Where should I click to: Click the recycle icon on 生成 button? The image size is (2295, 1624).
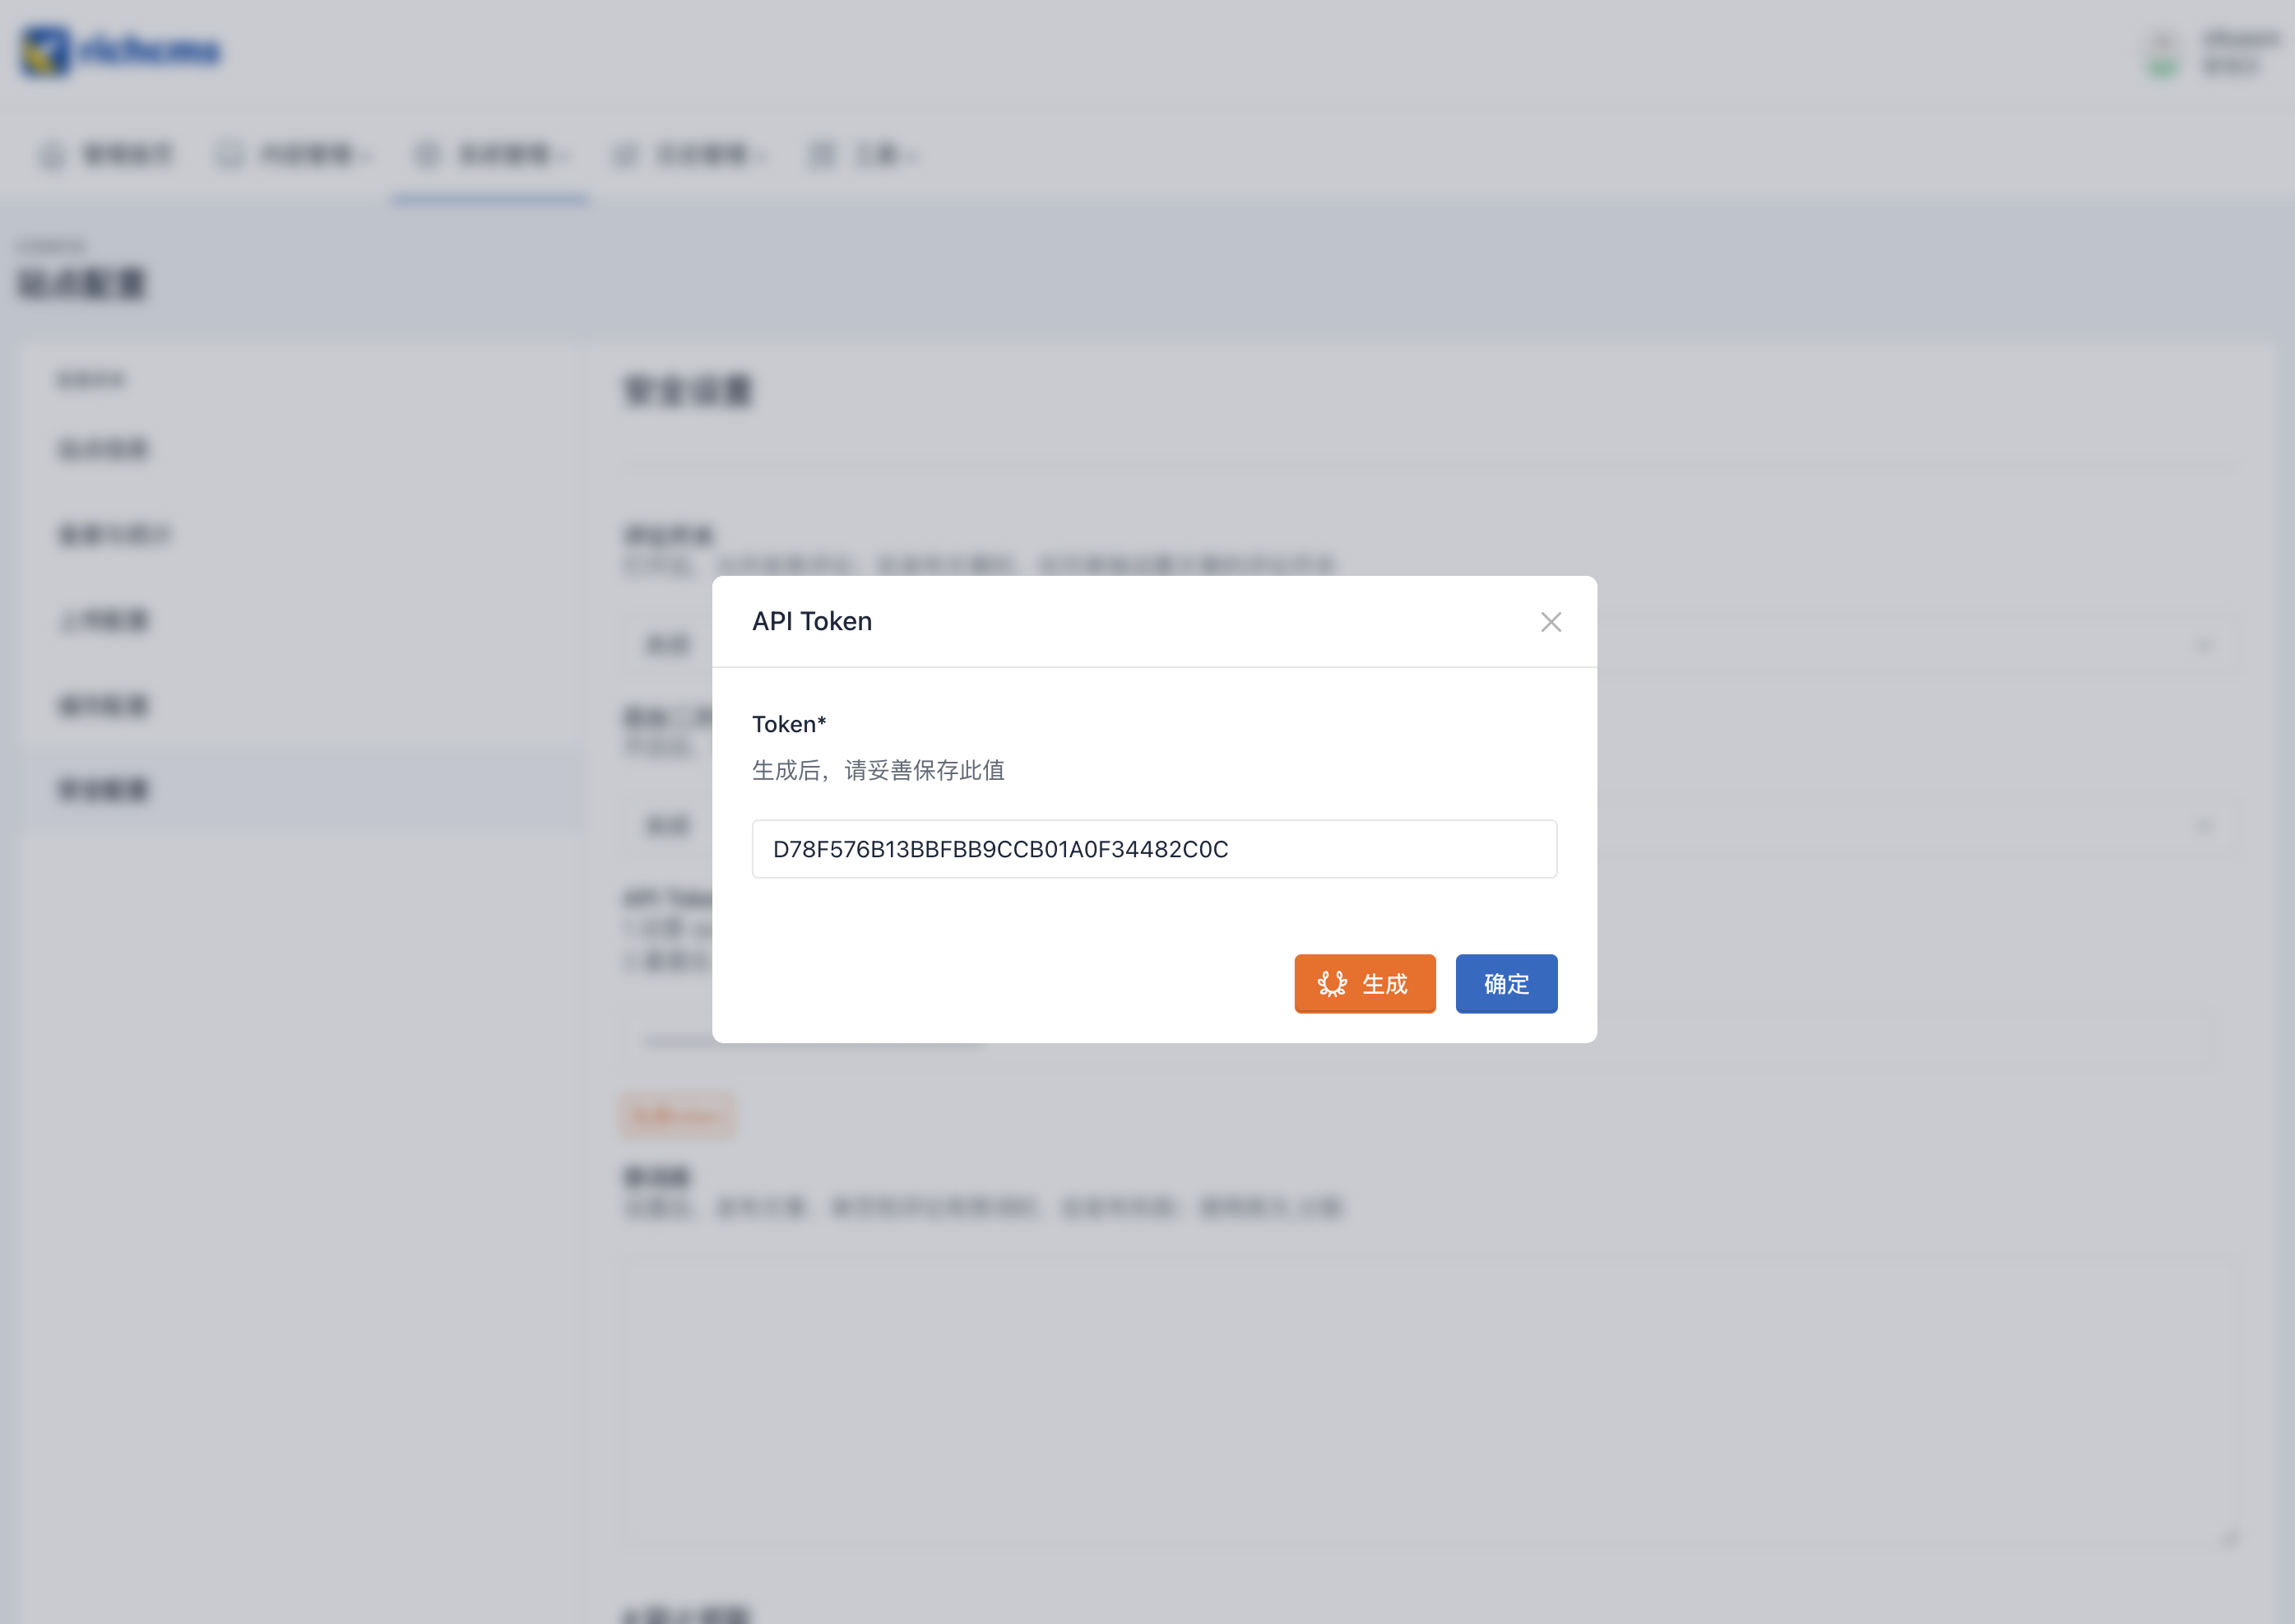(x=1332, y=984)
